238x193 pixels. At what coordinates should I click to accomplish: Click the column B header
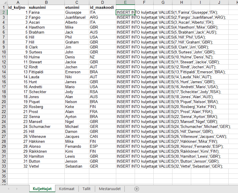pos(46,2)
